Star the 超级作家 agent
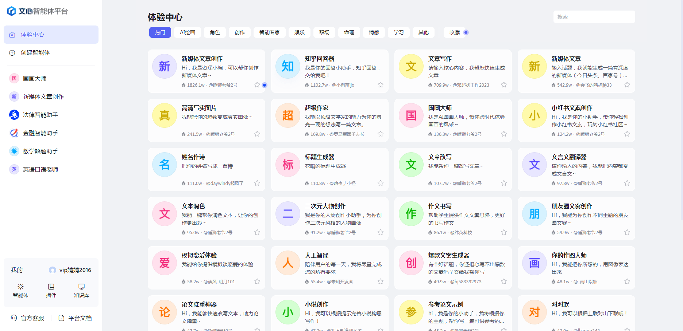 click(x=381, y=134)
